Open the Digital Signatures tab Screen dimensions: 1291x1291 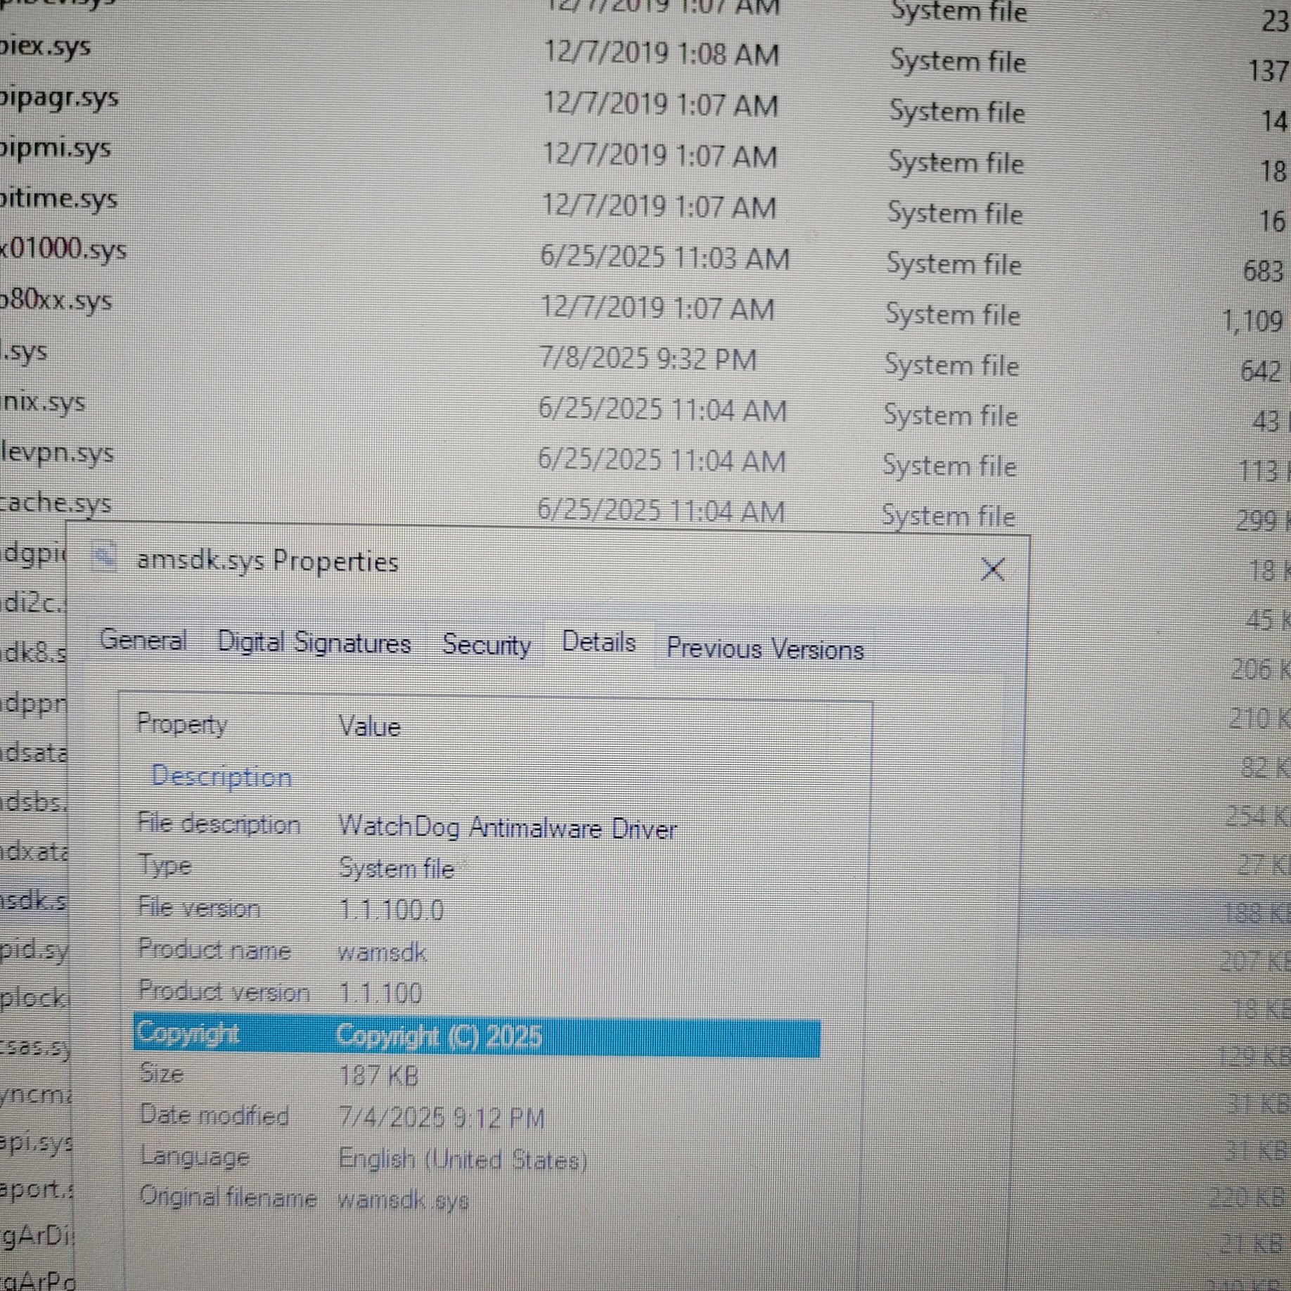click(314, 643)
